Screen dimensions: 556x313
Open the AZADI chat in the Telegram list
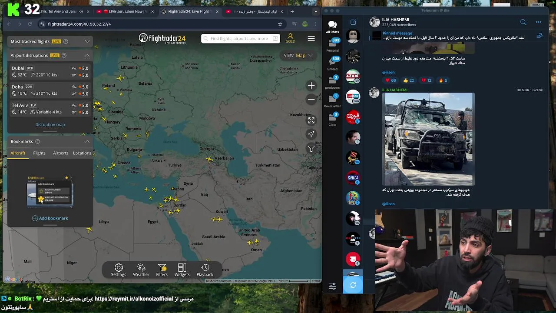click(353, 76)
